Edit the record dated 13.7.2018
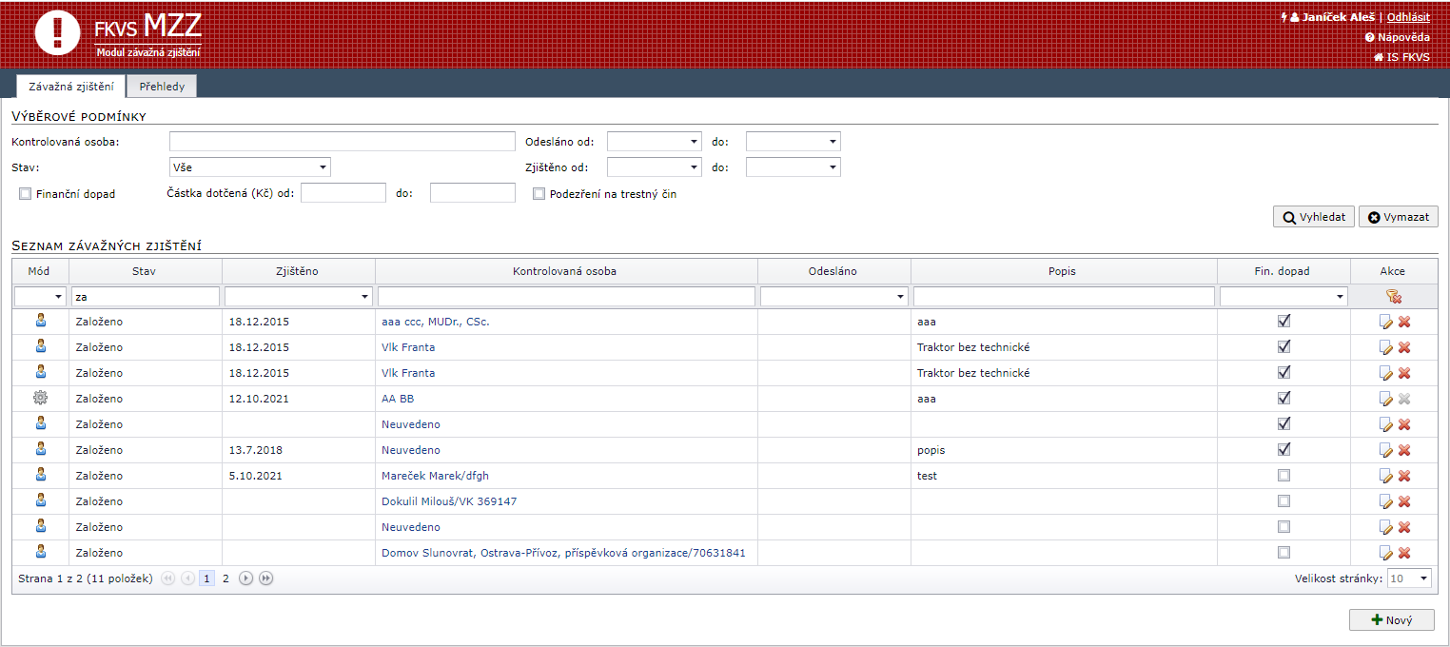 1386,450
